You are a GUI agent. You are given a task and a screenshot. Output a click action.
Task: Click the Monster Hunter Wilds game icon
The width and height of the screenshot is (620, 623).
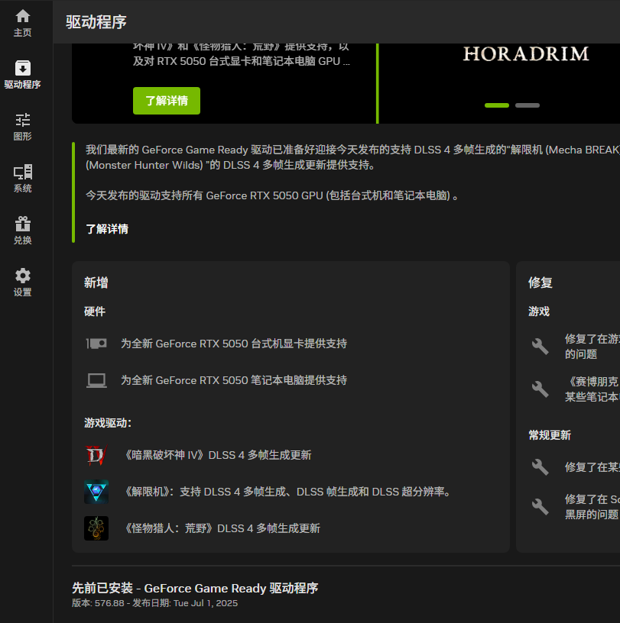(96, 528)
